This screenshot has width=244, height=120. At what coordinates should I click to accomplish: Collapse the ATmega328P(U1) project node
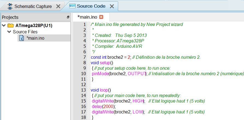coord(4,25)
